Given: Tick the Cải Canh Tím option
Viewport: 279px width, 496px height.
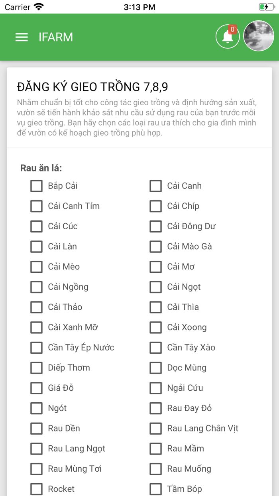Looking at the screenshot, I should pyautogui.click(x=37, y=206).
